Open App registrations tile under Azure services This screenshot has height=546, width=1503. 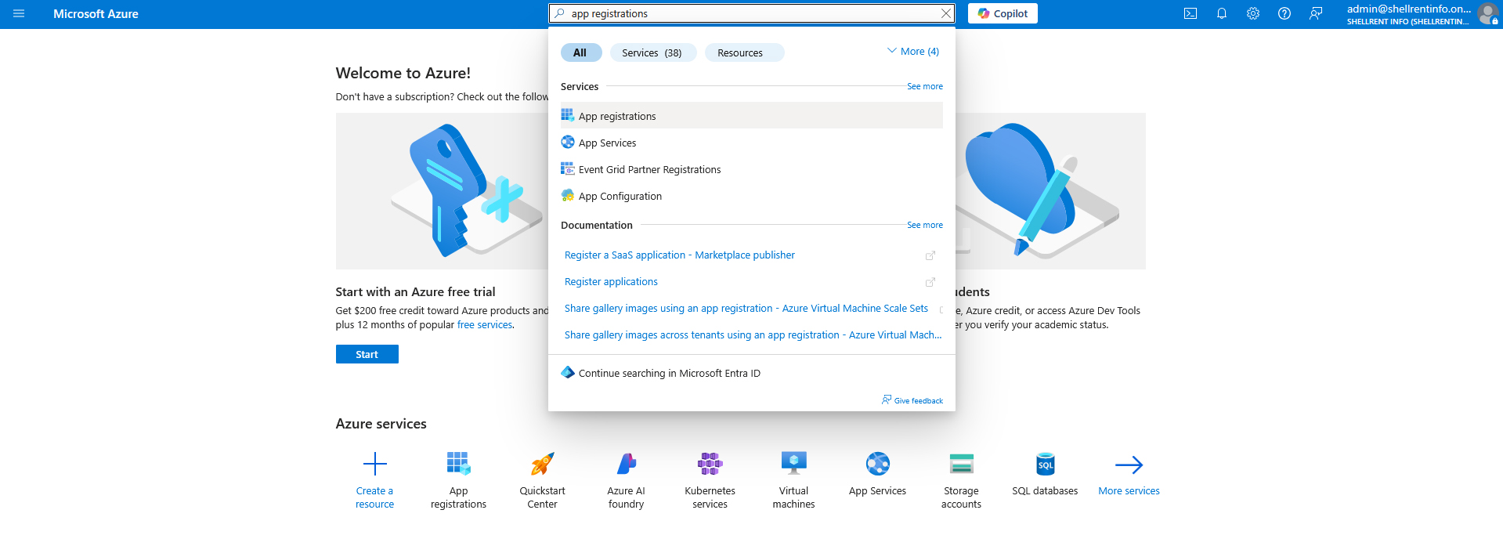[x=458, y=480]
